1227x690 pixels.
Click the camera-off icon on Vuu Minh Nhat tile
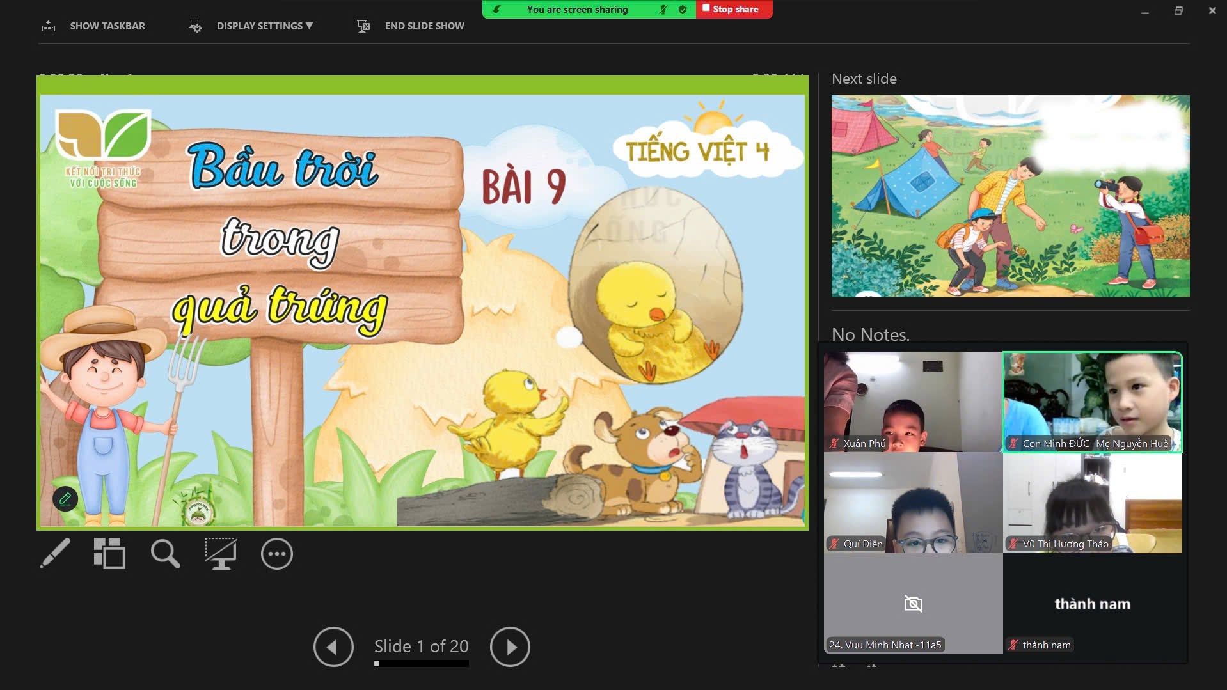913,604
